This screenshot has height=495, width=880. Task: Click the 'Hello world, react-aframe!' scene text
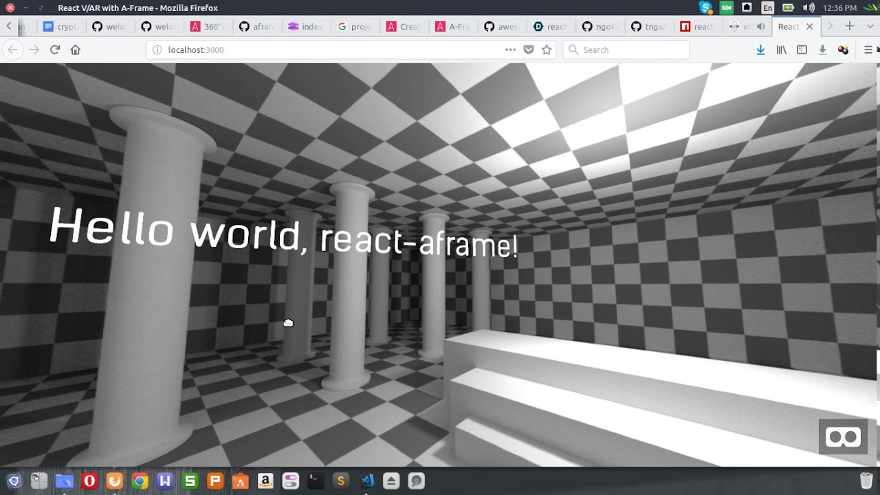click(283, 232)
